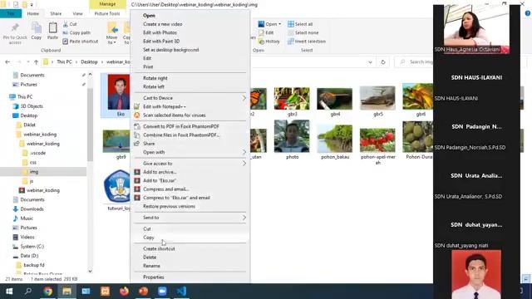The width and height of the screenshot is (532, 299).
Task: Switch to the View ribbon tab
Action: coord(77,13)
